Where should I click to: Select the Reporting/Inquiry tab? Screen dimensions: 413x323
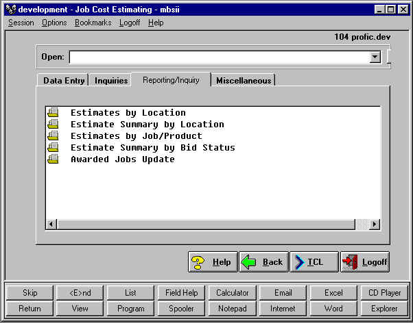tap(171, 80)
